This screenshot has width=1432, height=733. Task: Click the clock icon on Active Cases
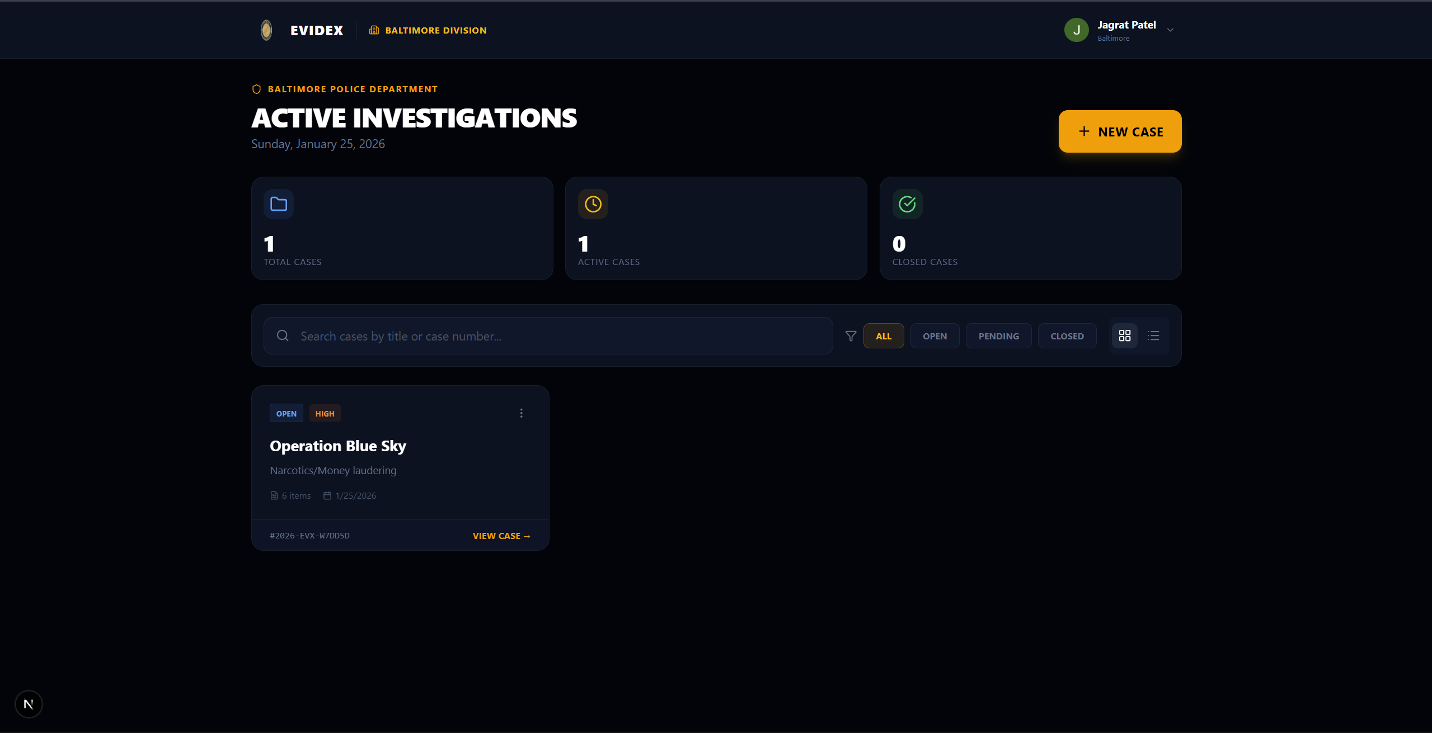593,204
